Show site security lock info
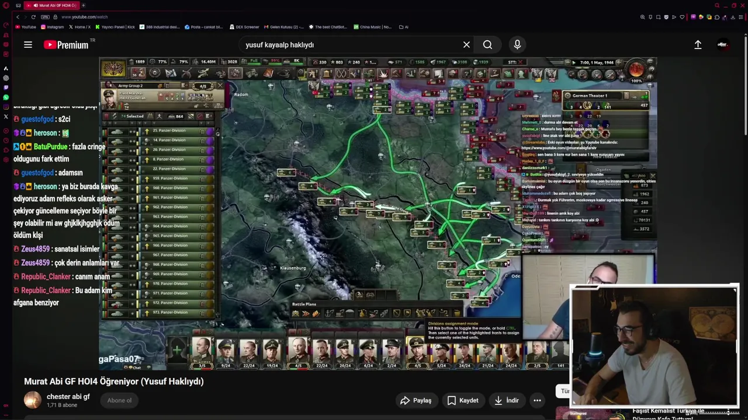Screen dimensions: 748x420 click(x=55, y=17)
